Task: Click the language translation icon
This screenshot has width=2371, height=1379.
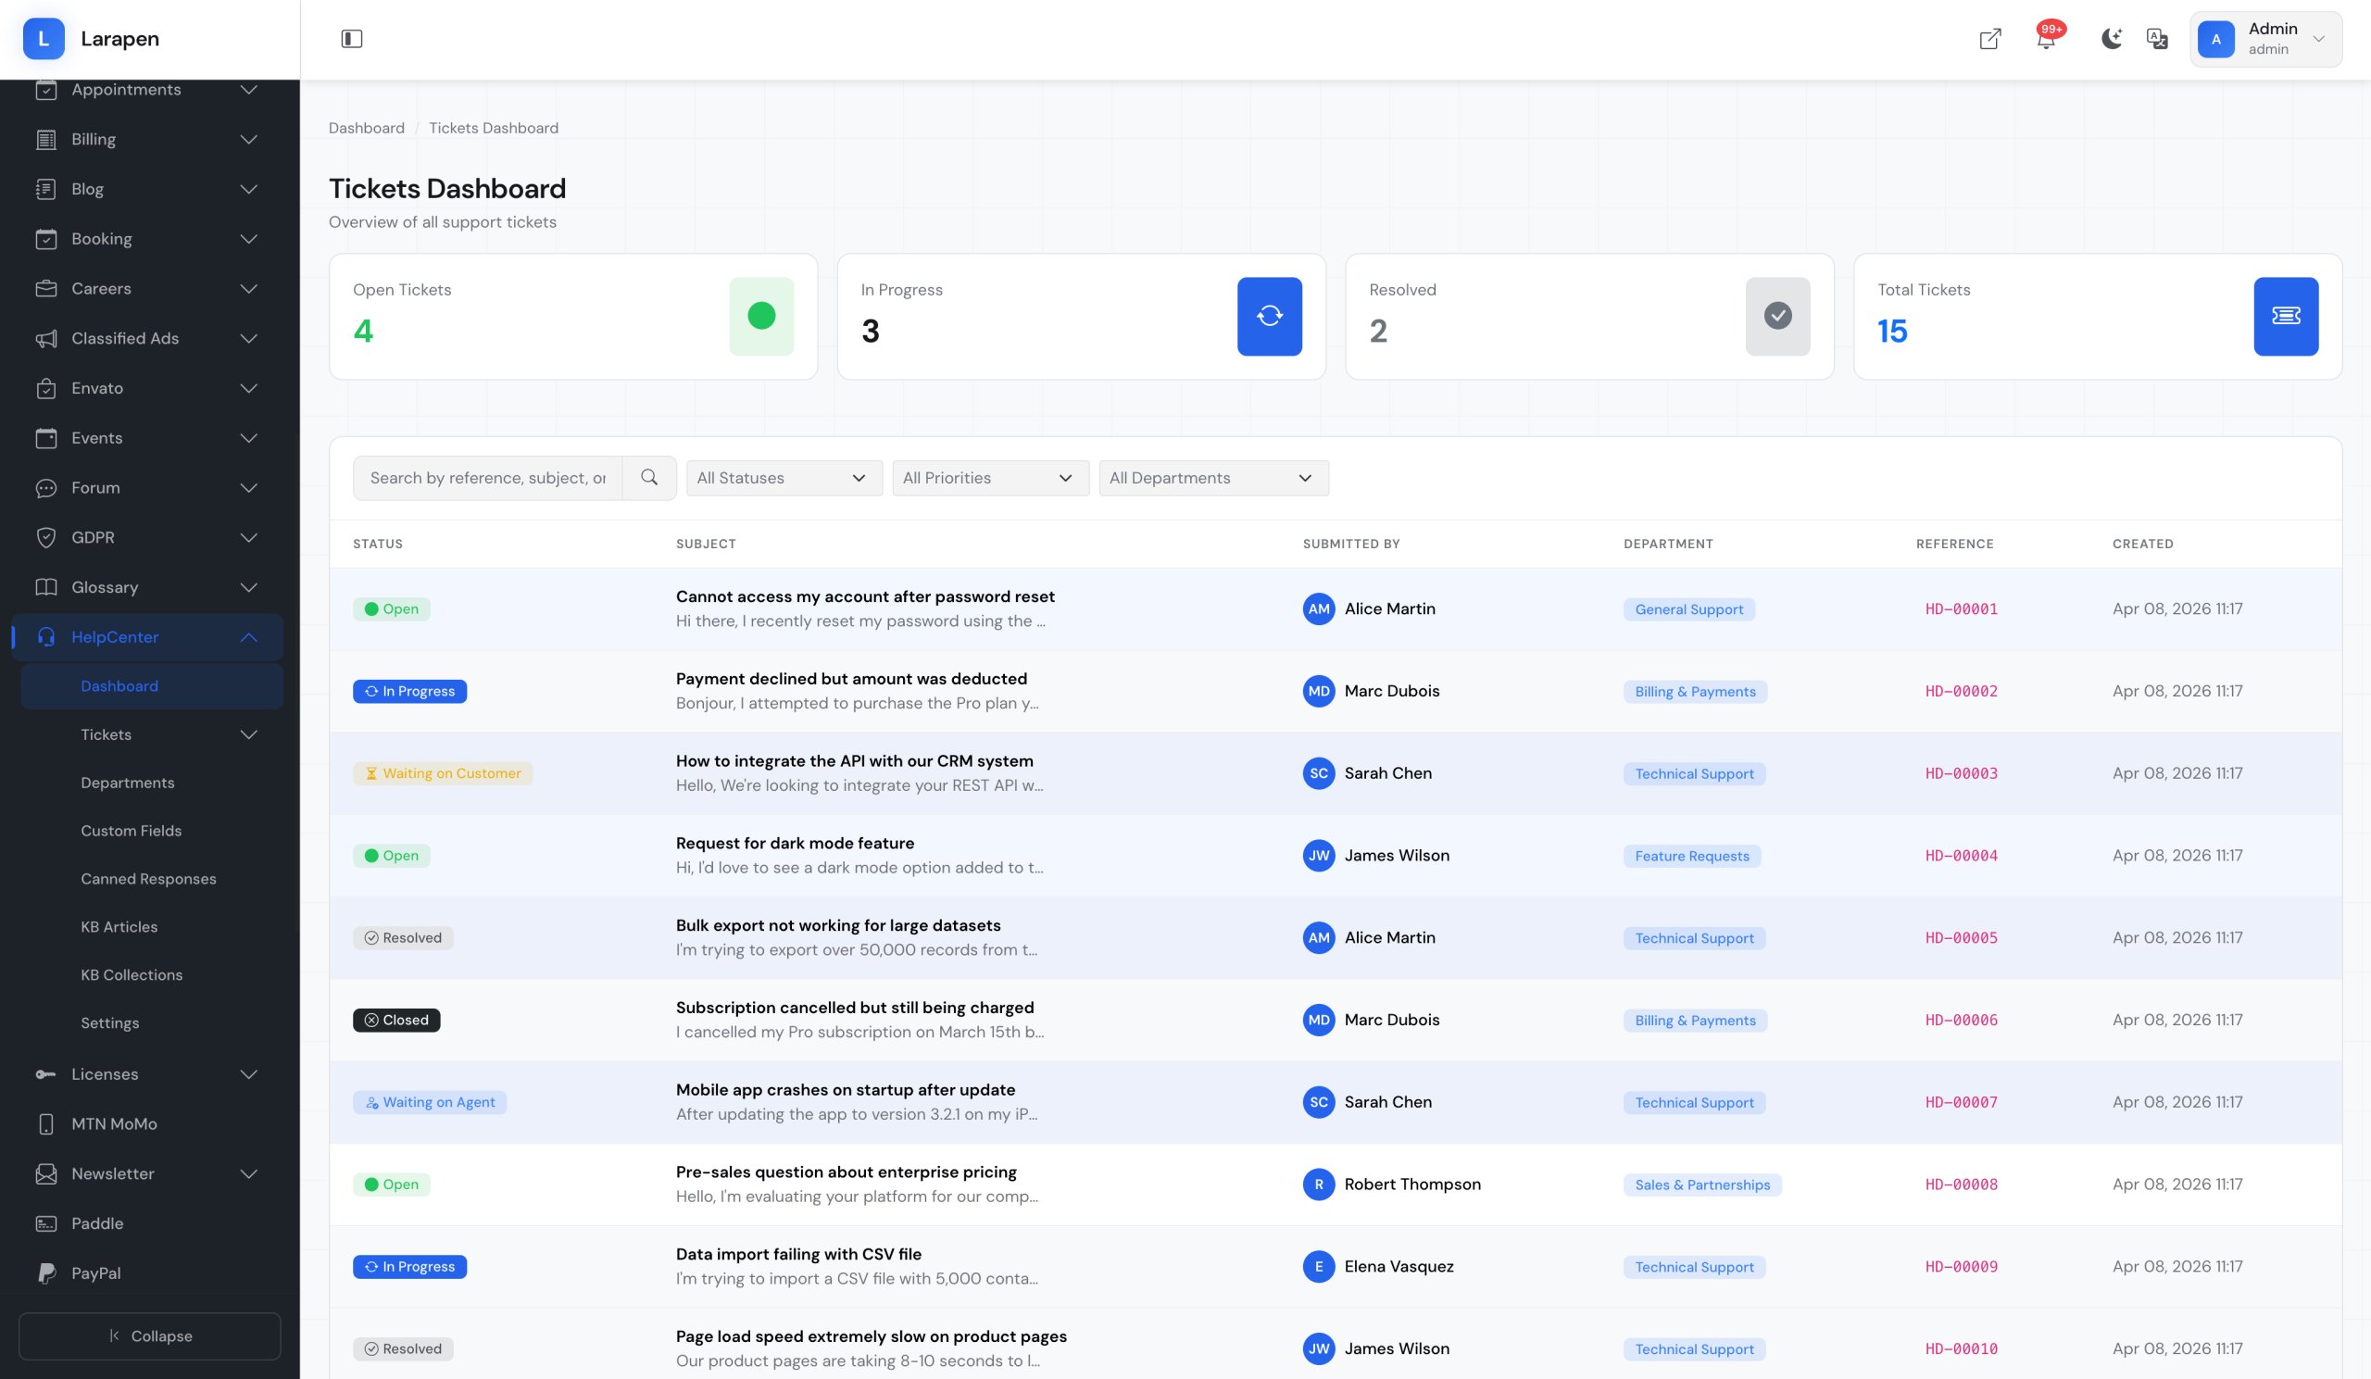Action: point(2156,39)
